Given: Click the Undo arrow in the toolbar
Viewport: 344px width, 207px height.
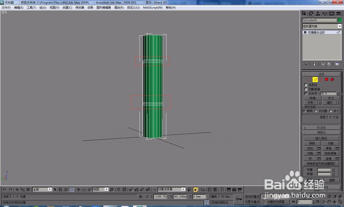Looking at the screenshot, I should [4, 189].
